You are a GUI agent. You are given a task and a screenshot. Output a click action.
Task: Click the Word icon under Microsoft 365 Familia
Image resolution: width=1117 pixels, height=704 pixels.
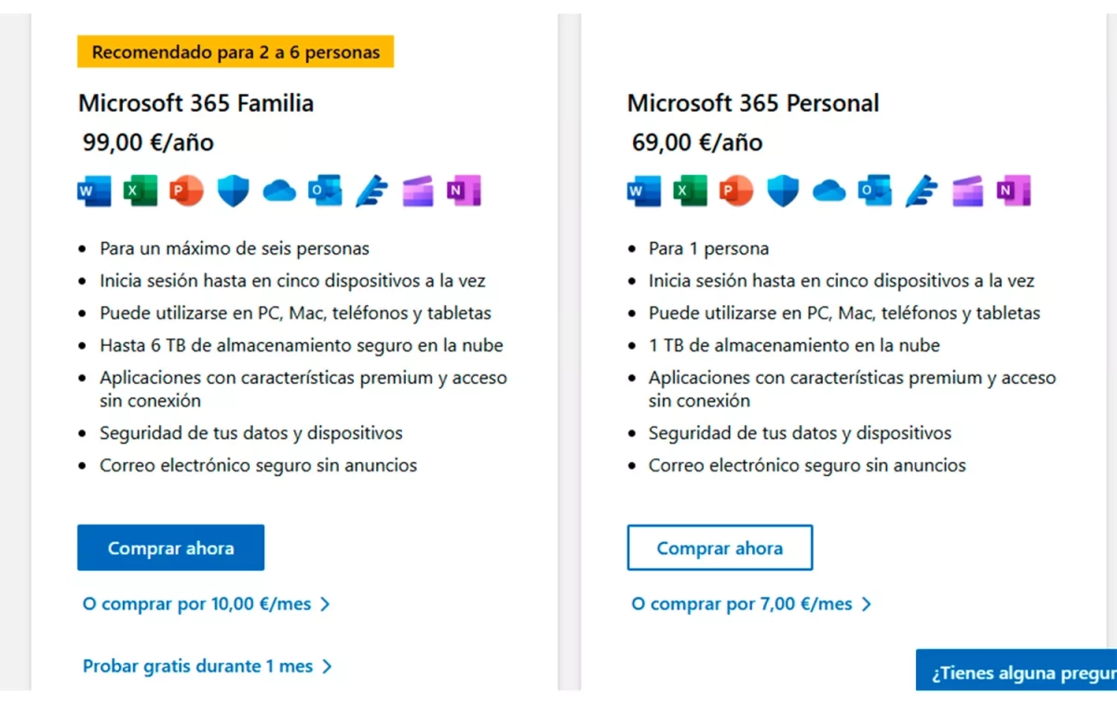click(93, 192)
